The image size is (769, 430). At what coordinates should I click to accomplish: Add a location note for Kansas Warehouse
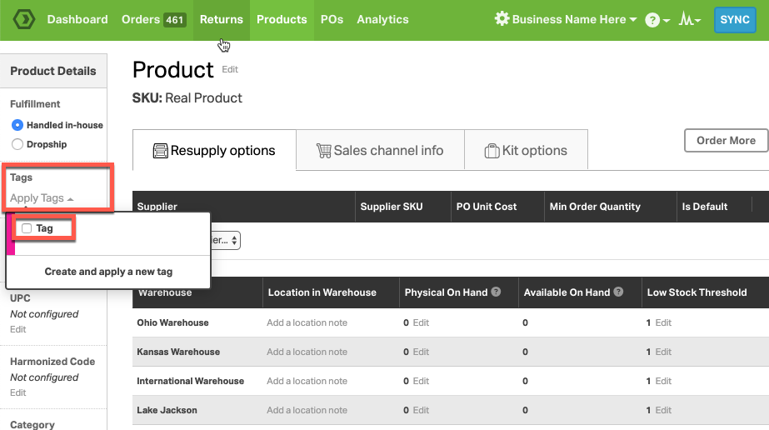[307, 352]
